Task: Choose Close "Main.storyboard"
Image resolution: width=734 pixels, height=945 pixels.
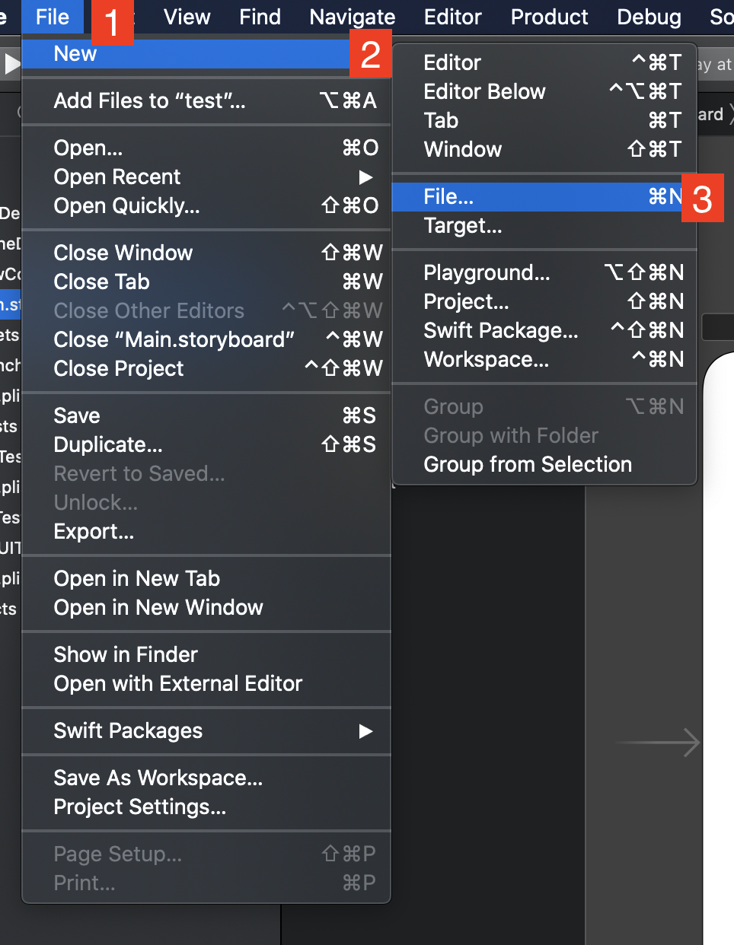Action: click(206, 339)
